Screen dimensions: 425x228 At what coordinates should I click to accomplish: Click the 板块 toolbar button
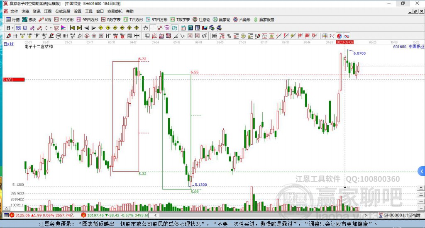click(x=29, y=19)
